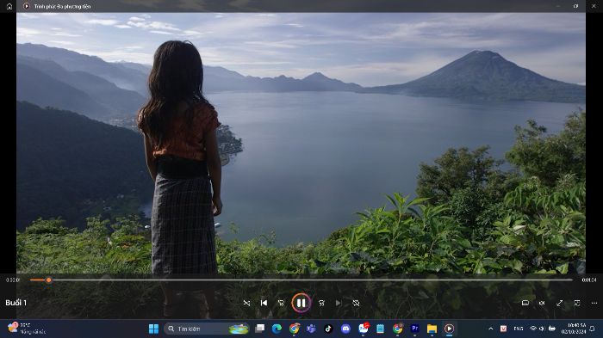Launch Microsoft Edge from the taskbar
The image size is (603, 338).
tap(277, 329)
